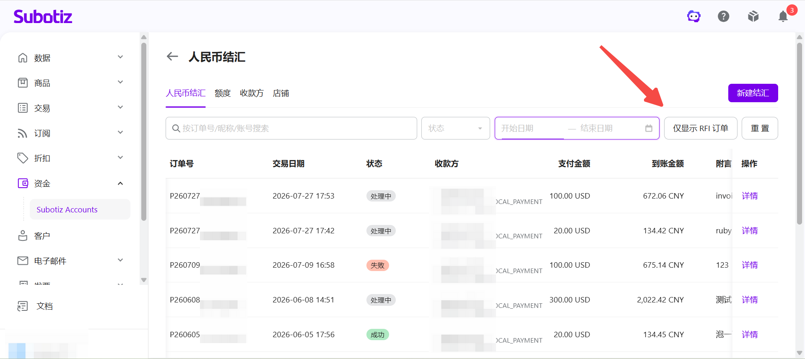
Task: Open notifications bell with badge 3
Action: tap(783, 16)
